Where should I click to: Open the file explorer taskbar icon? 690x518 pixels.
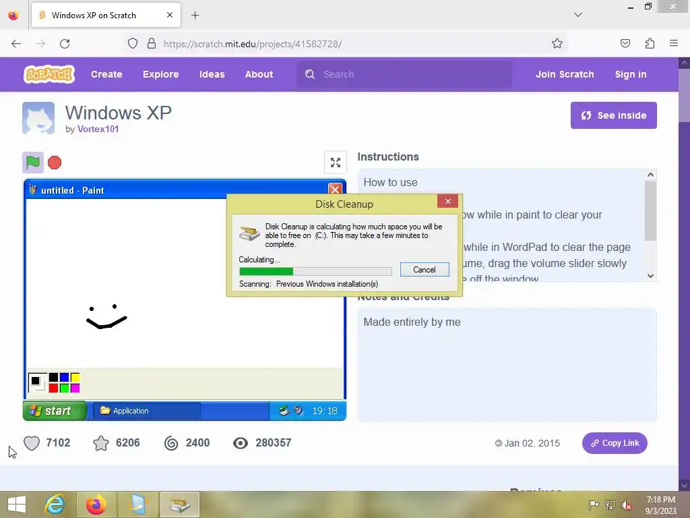pos(137,505)
